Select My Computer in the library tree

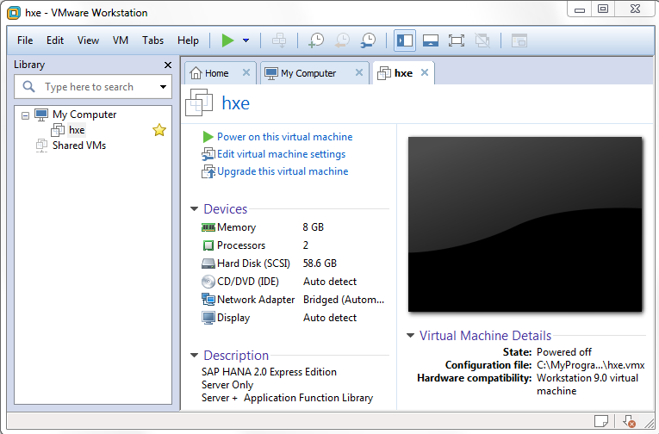pos(84,115)
